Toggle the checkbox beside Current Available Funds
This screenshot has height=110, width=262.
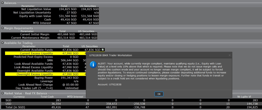click(102, 50)
